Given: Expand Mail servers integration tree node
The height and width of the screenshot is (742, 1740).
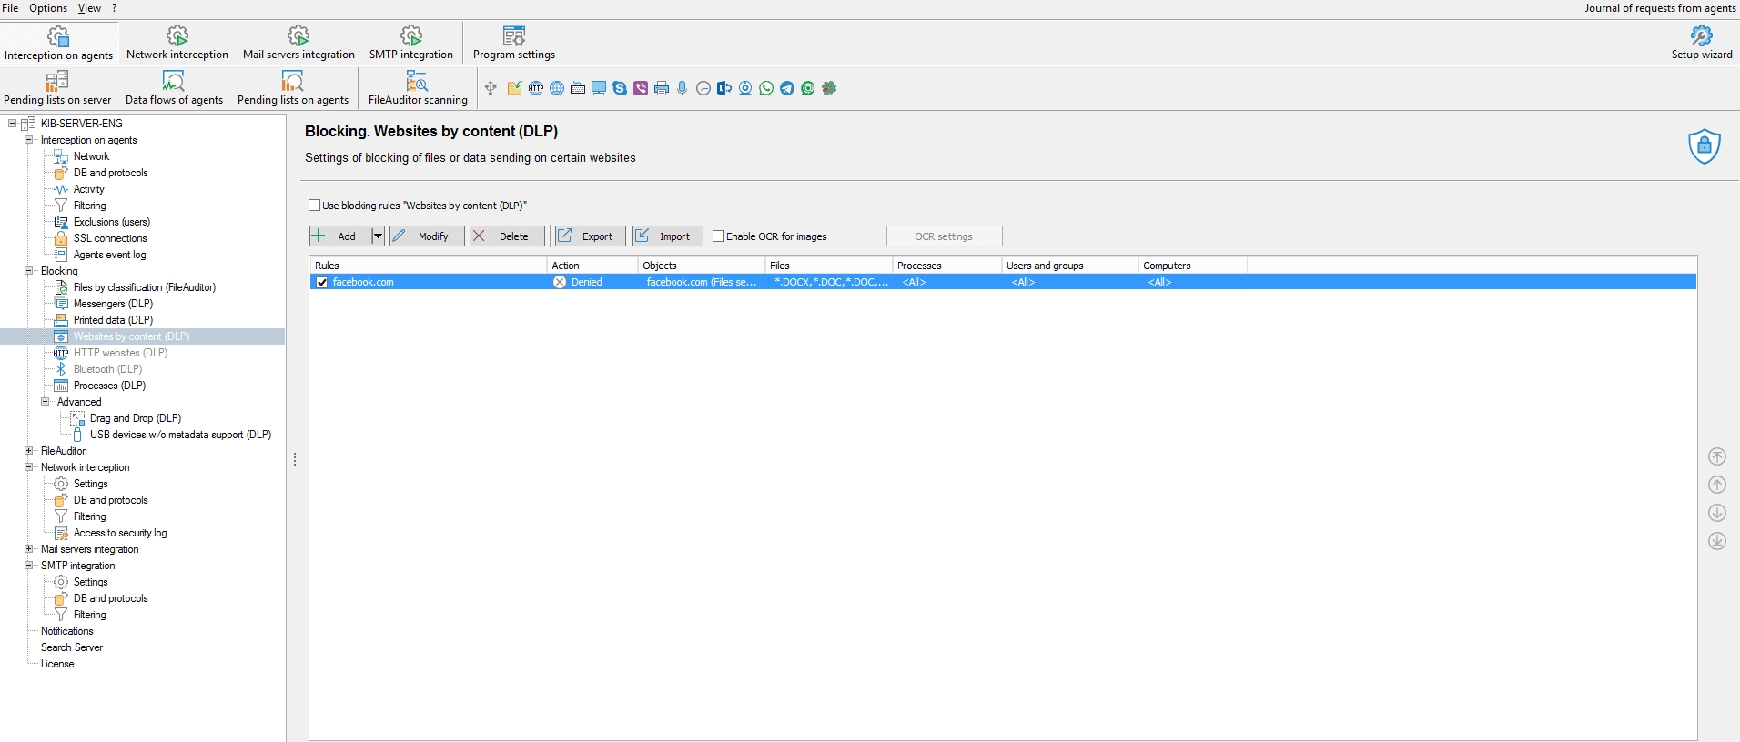Looking at the screenshot, I should click(28, 549).
